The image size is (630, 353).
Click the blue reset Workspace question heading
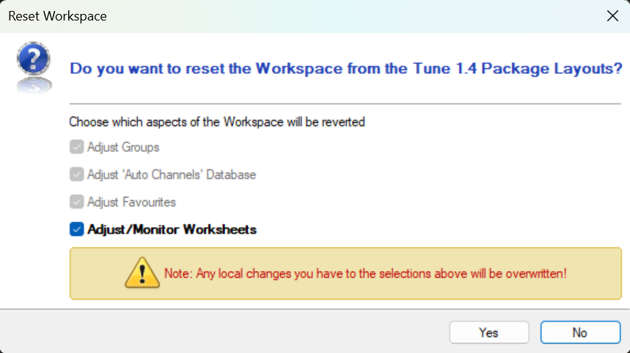pos(341,69)
